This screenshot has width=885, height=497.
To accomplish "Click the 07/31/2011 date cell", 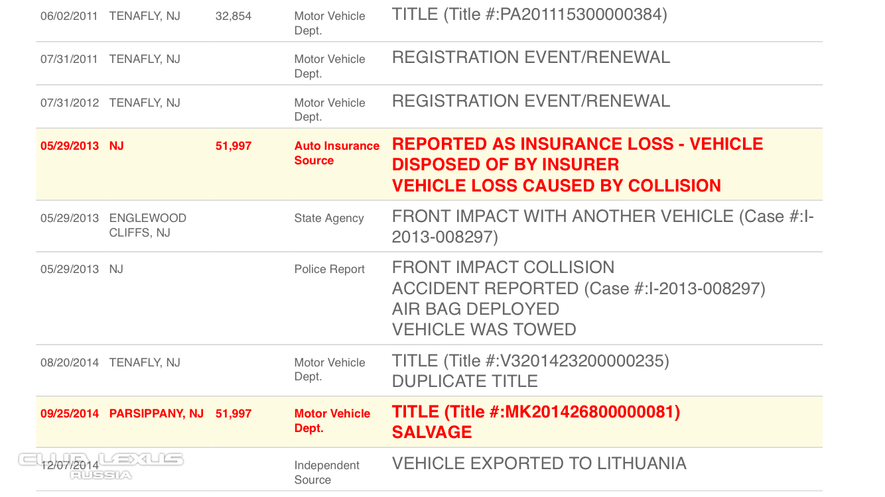I will pyautogui.click(x=69, y=59).
